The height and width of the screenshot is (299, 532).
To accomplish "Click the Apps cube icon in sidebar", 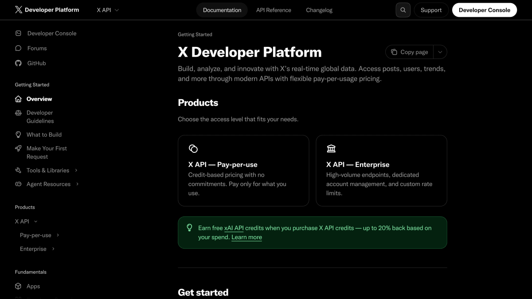I will [x=18, y=286].
